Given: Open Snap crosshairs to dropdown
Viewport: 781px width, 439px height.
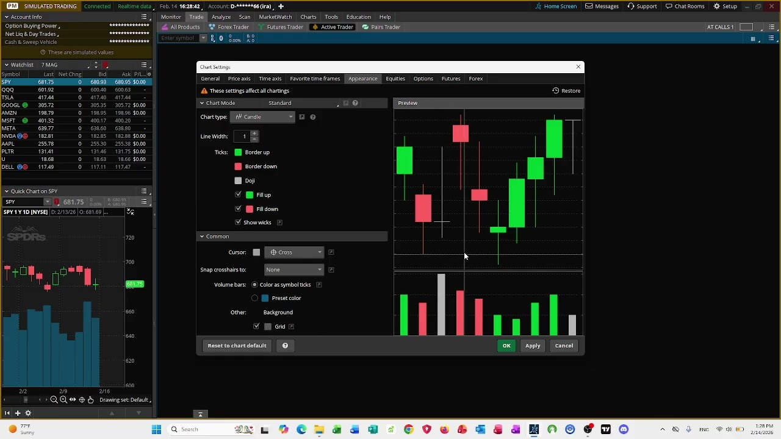Looking at the screenshot, I should (295, 269).
